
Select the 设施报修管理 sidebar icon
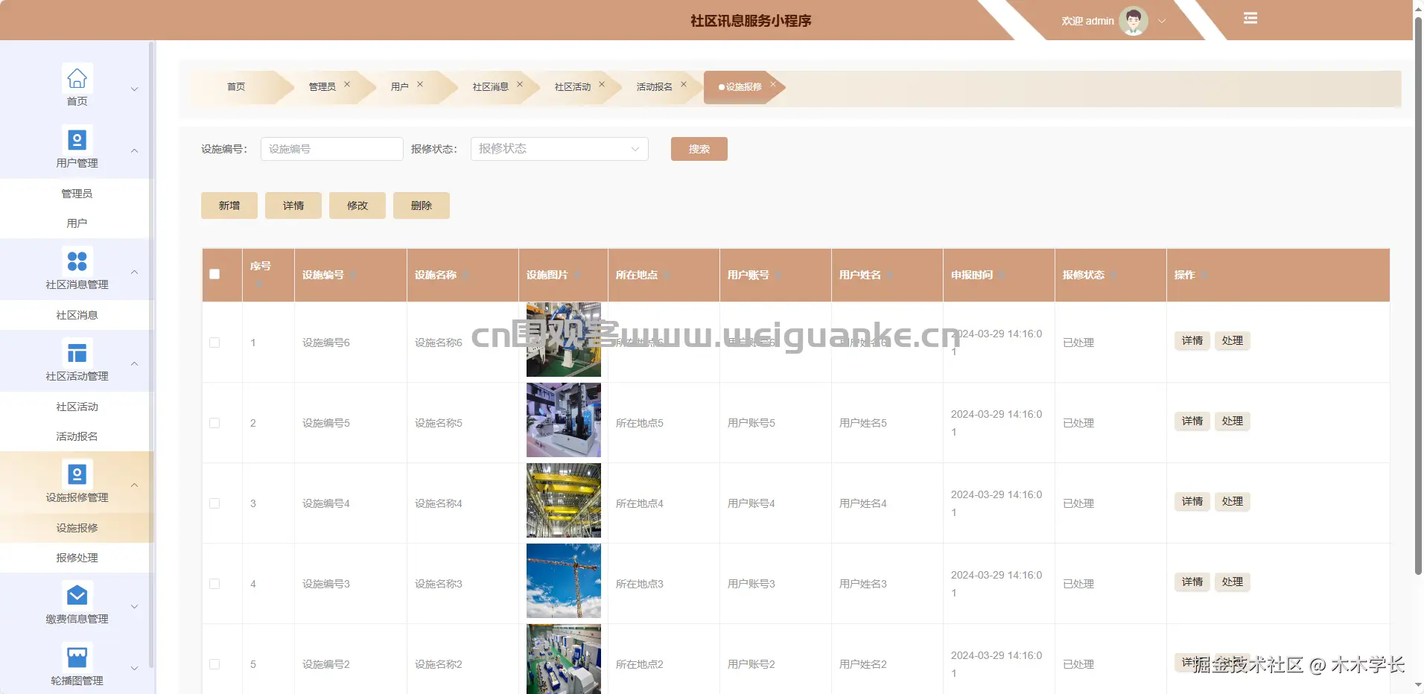click(77, 474)
